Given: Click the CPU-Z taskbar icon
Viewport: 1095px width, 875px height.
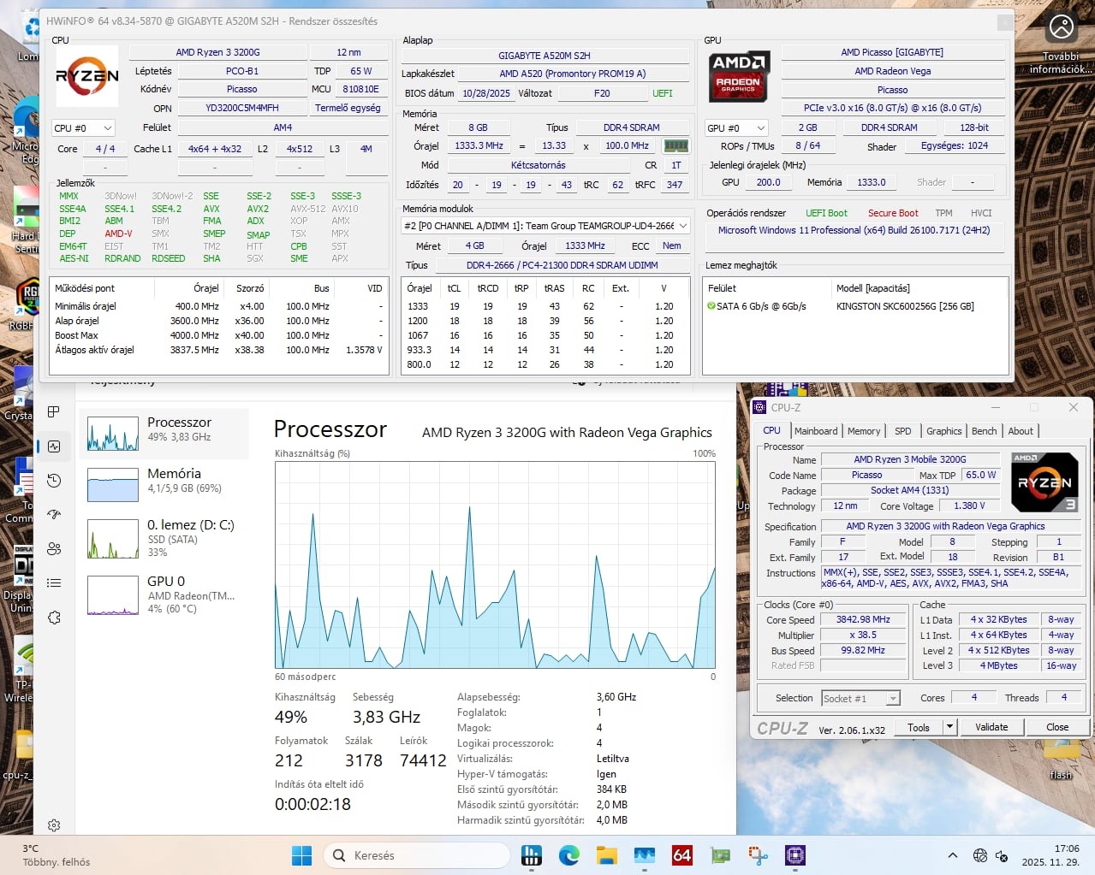Looking at the screenshot, I should coord(795,855).
